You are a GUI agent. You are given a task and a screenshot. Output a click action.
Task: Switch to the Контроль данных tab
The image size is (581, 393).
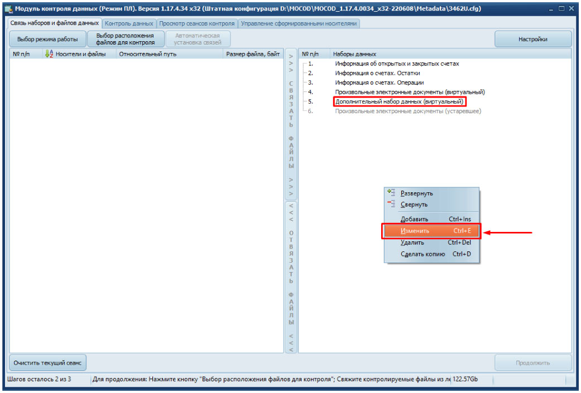point(129,23)
